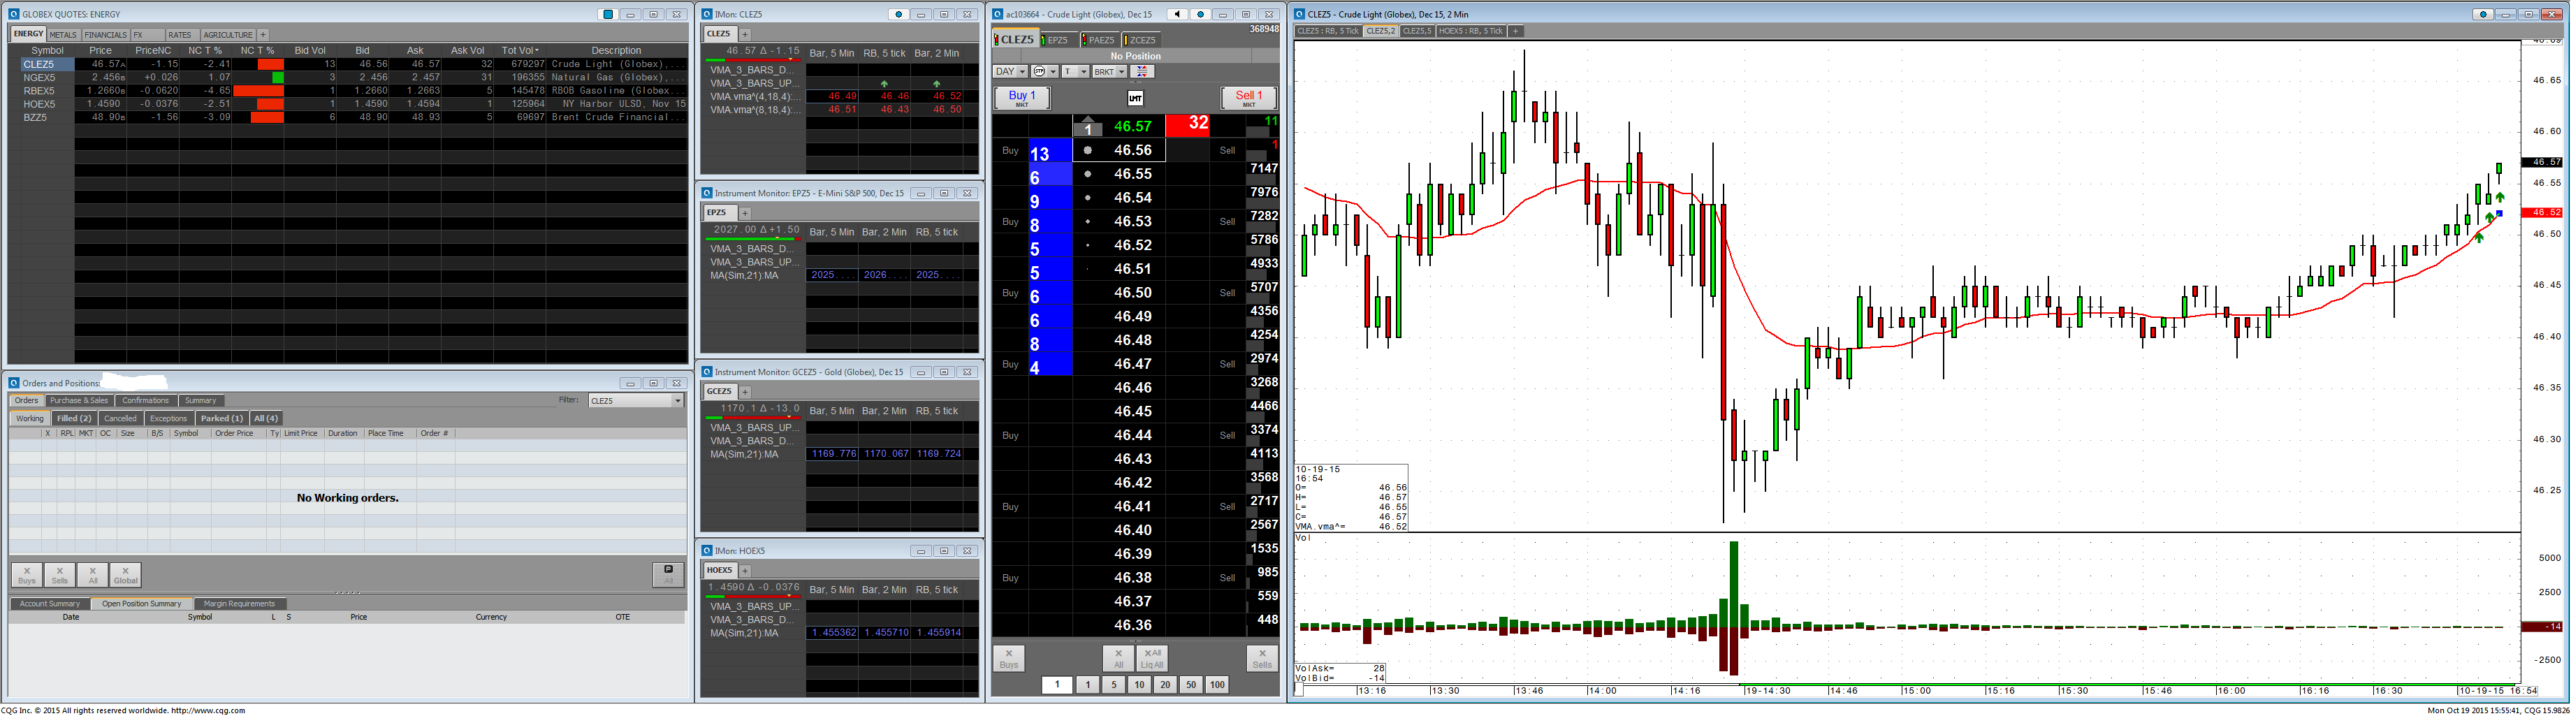Cancel All orders in Orders and Positions window
The width and height of the screenshot is (2571, 716).
click(x=93, y=576)
